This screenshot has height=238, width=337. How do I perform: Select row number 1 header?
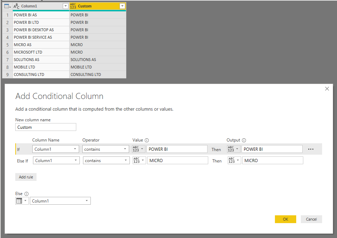click(7, 15)
